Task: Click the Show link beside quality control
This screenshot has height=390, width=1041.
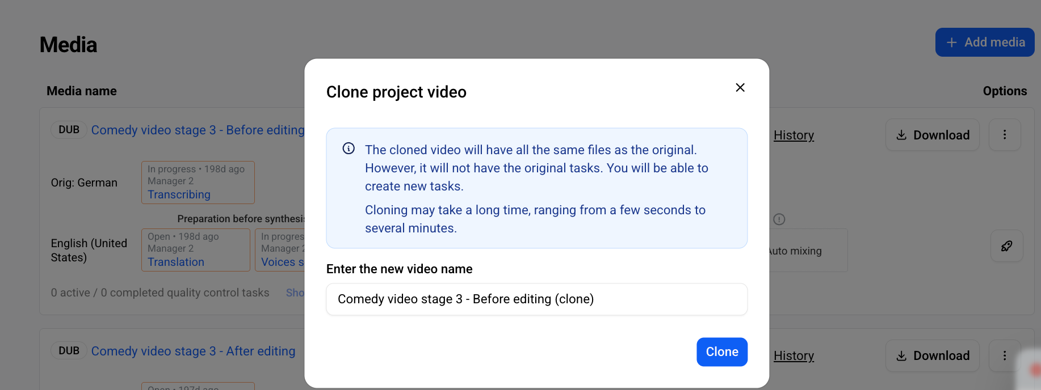Action: tap(295, 292)
